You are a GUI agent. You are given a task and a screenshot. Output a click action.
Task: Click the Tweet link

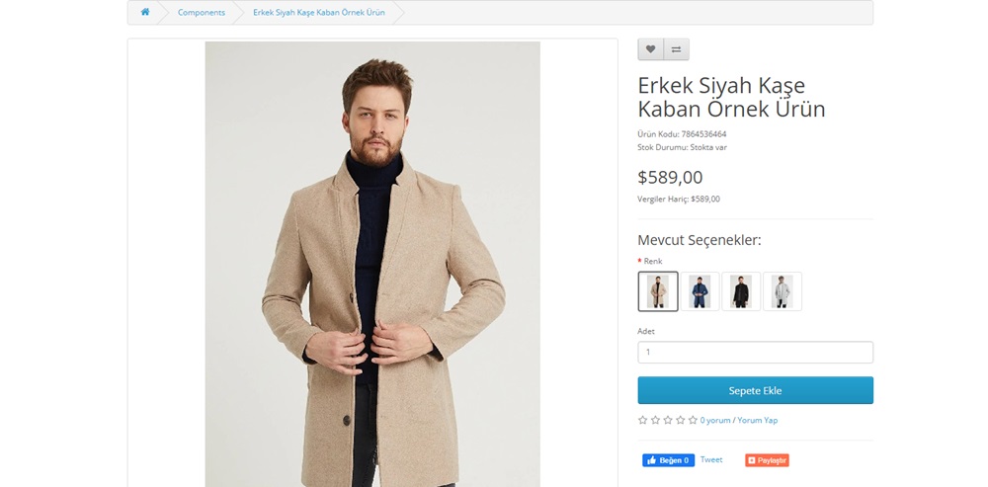pyautogui.click(x=711, y=460)
